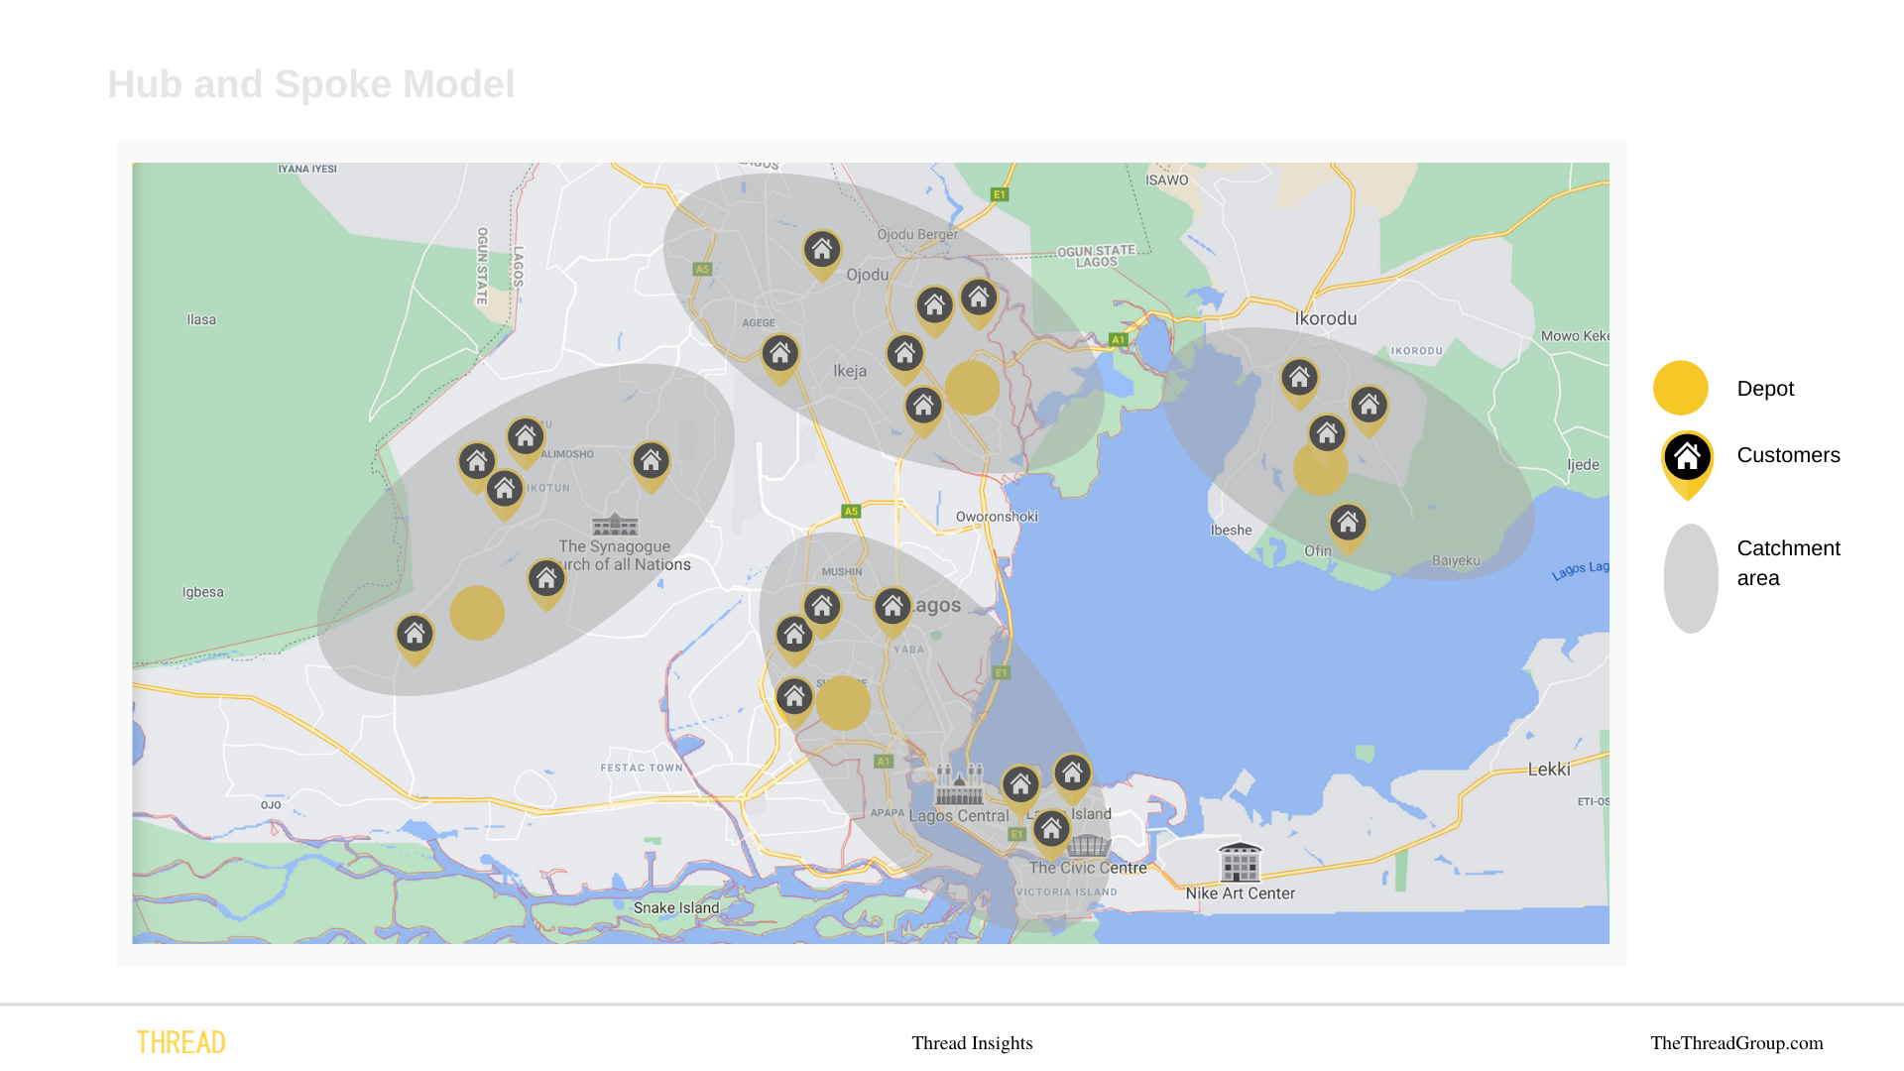Viewport: 1904px width, 1071px height.
Task: Select the depot circle near Ikeja
Action: [972, 388]
